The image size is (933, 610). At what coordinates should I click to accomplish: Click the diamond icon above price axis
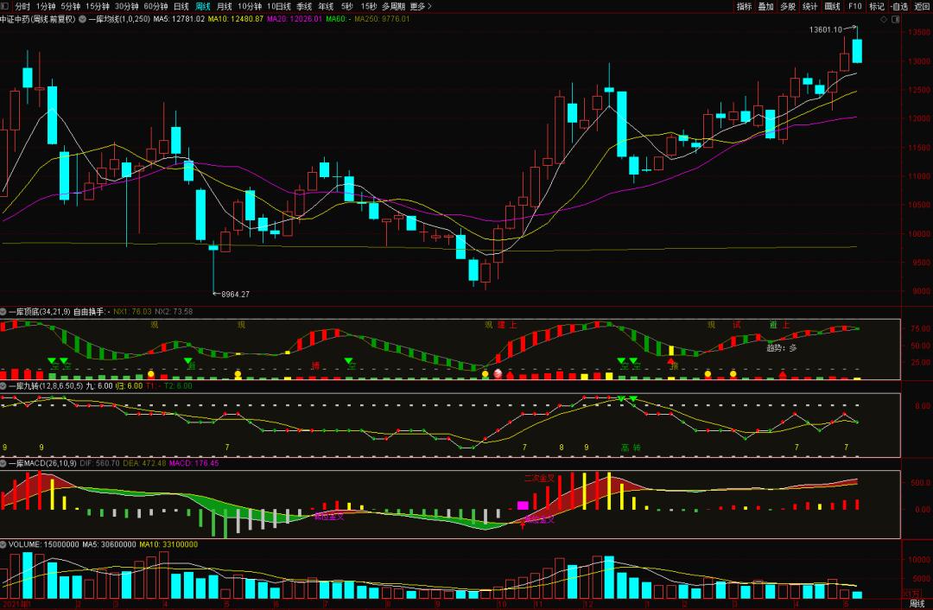pyautogui.click(x=885, y=20)
